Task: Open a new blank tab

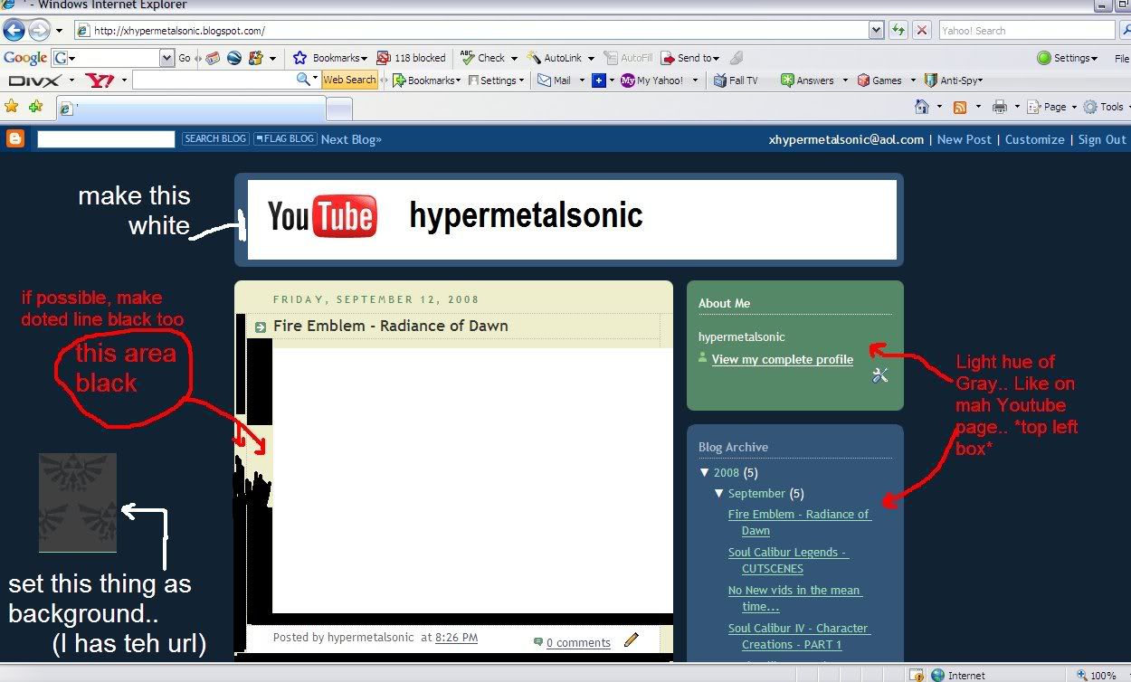Action: (339, 109)
